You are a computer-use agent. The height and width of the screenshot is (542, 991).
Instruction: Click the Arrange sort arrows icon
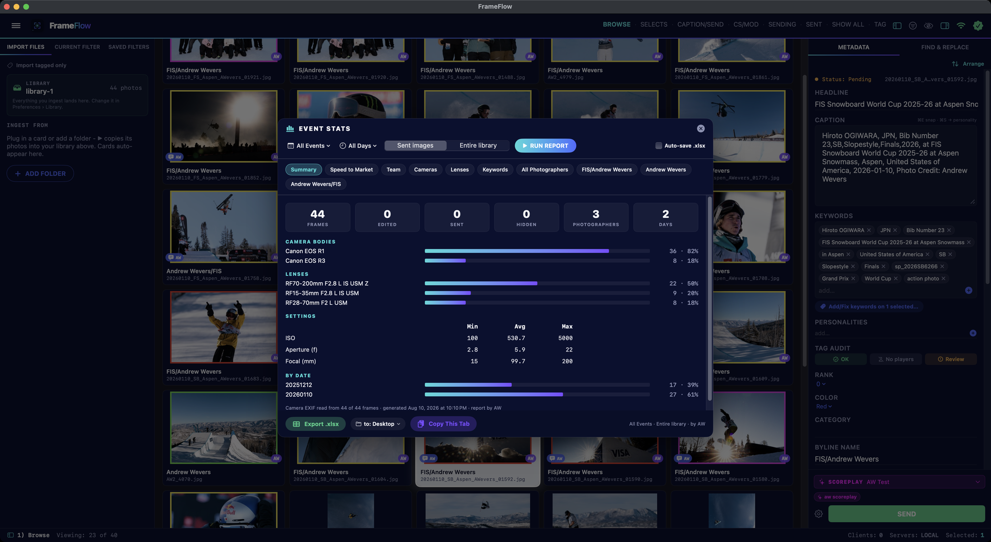(955, 64)
